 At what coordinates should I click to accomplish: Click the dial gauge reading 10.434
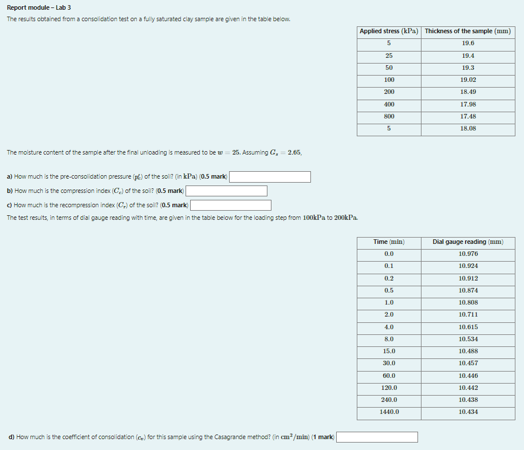point(467,412)
